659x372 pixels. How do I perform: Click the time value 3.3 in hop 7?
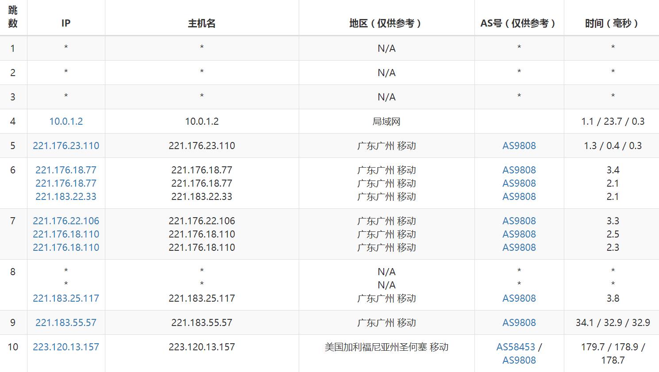613,221
